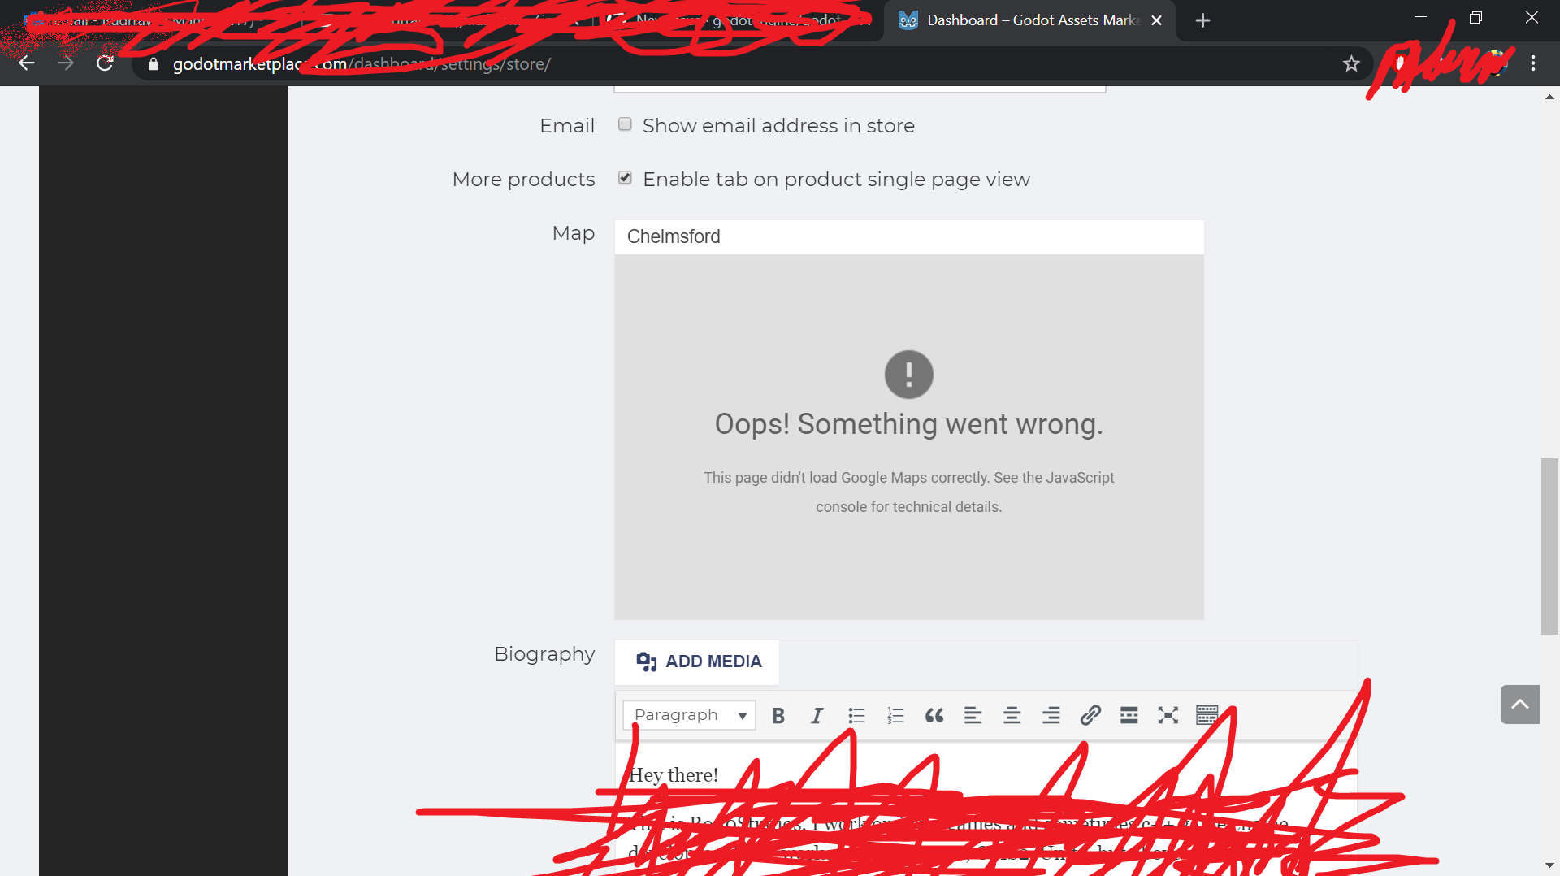The height and width of the screenshot is (876, 1560).
Task: Insert a bulleted list
Action: 856,715
